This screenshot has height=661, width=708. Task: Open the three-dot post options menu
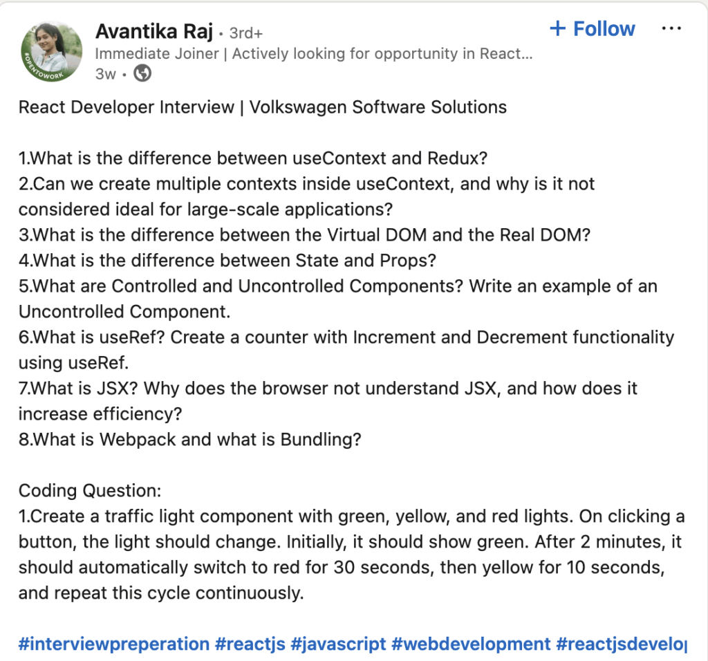(x=671, y=29)
